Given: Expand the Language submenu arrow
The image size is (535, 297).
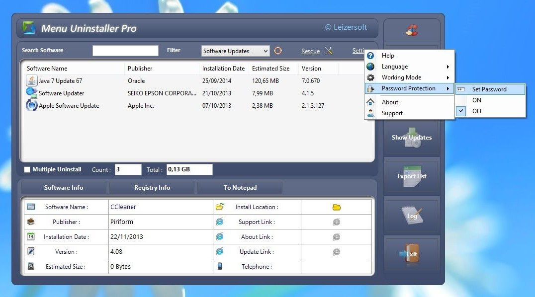Looking at the screenshot, I should click(448, 67).
